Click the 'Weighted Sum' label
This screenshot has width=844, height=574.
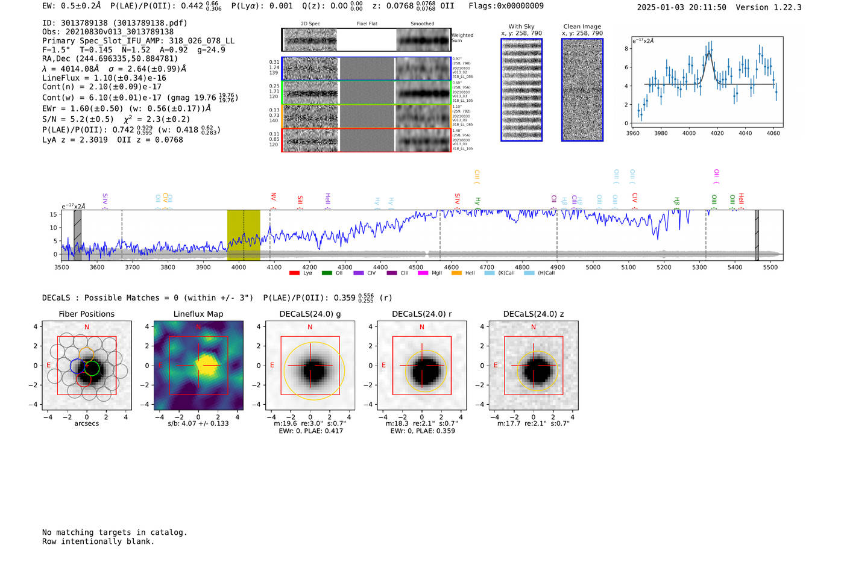[462, 38]
